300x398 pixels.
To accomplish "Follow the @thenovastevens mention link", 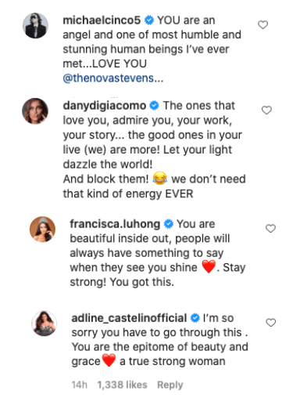I will tap(113, 78).
